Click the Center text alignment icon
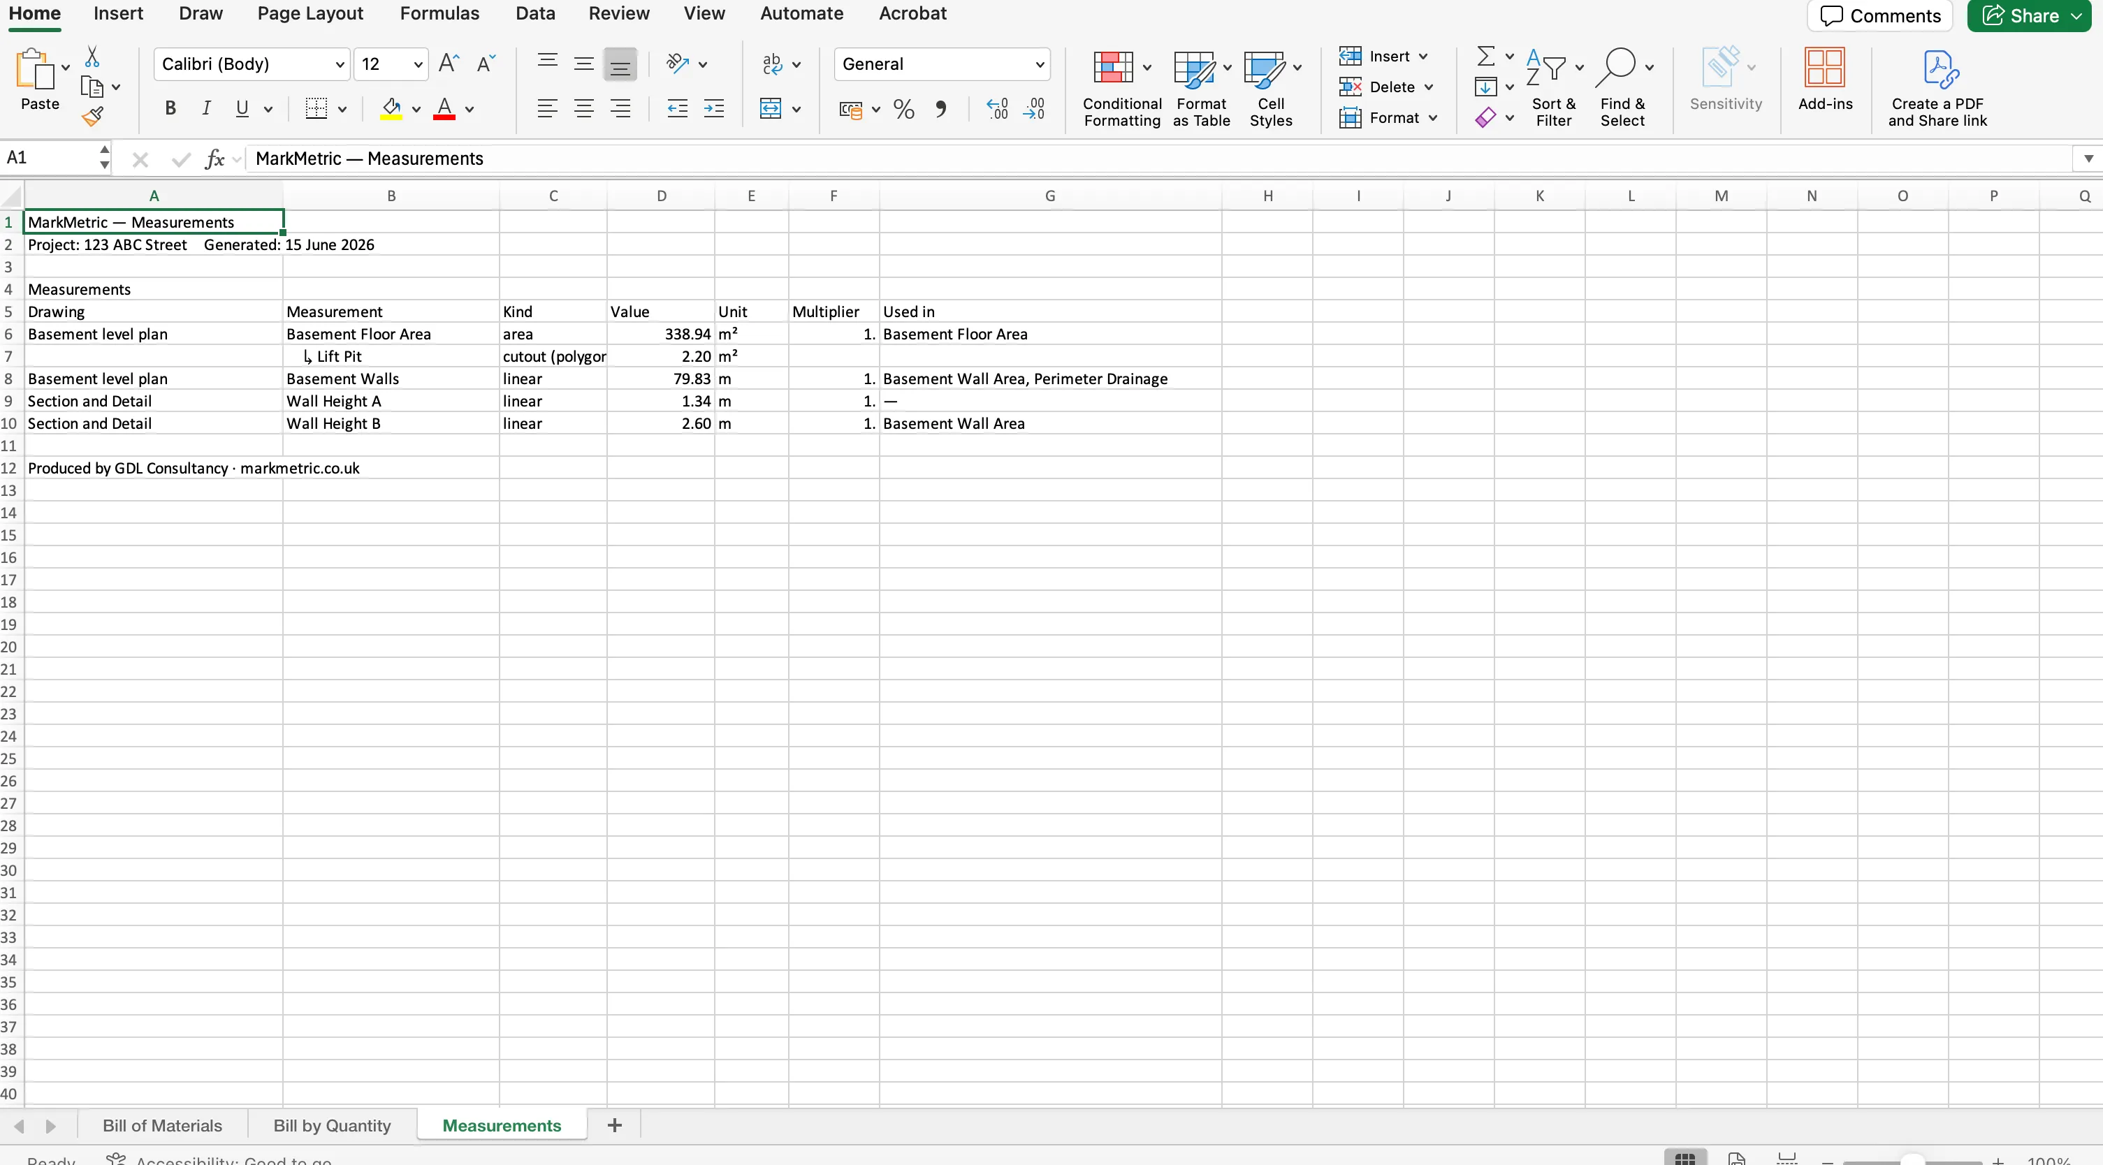This screenshot has height=1165, width=2103. 583,108
